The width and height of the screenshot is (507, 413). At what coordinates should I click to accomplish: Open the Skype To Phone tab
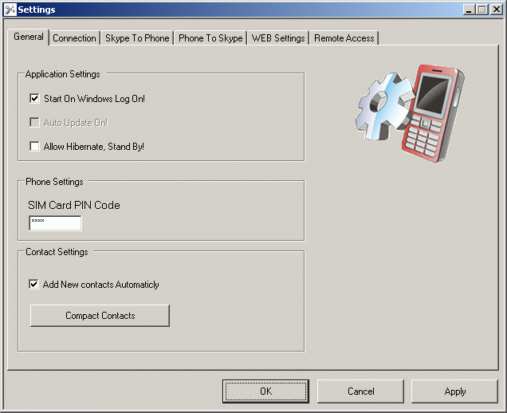137,38
